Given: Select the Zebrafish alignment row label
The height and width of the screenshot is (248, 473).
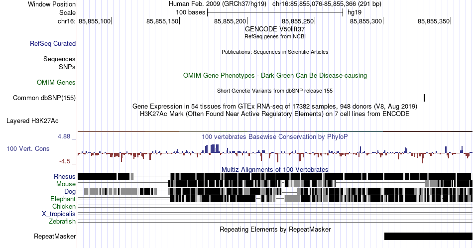Looking at the screenshot, I should click(x=62, y=222).
